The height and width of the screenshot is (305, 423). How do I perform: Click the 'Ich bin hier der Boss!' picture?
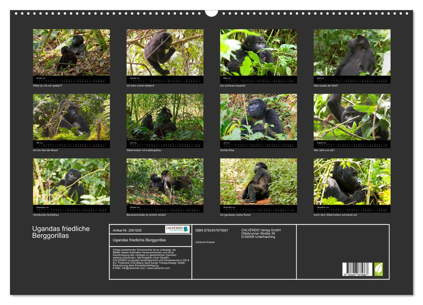(x=71, y=117)
